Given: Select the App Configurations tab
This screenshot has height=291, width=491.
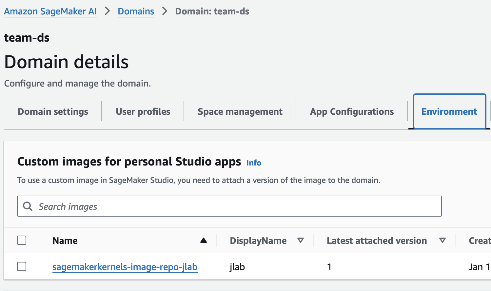Looking at the screenshot, I should [x=352, y=112].
